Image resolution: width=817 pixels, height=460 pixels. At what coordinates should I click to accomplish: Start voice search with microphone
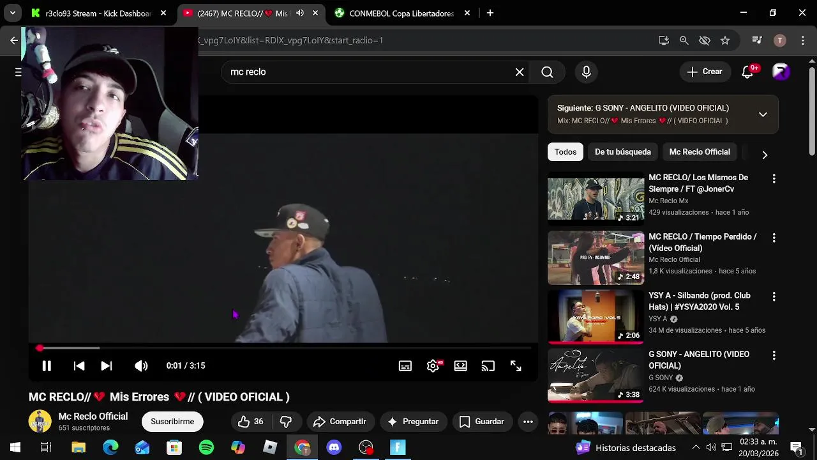pos(587,72)
